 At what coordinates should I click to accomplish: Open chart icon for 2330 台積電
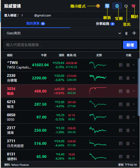(x=121, y=78)
